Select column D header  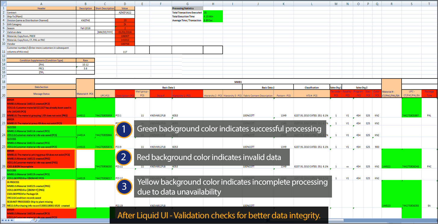pos(125,4)
